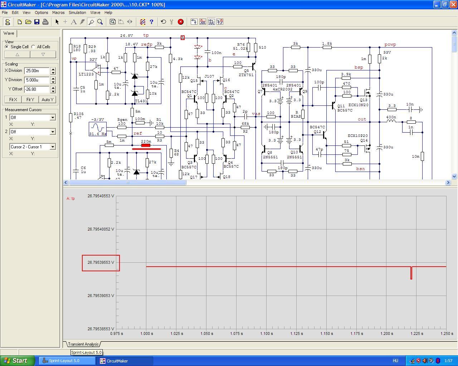Open the Help question mark tool
458x366 pixels.
[151, 22]
